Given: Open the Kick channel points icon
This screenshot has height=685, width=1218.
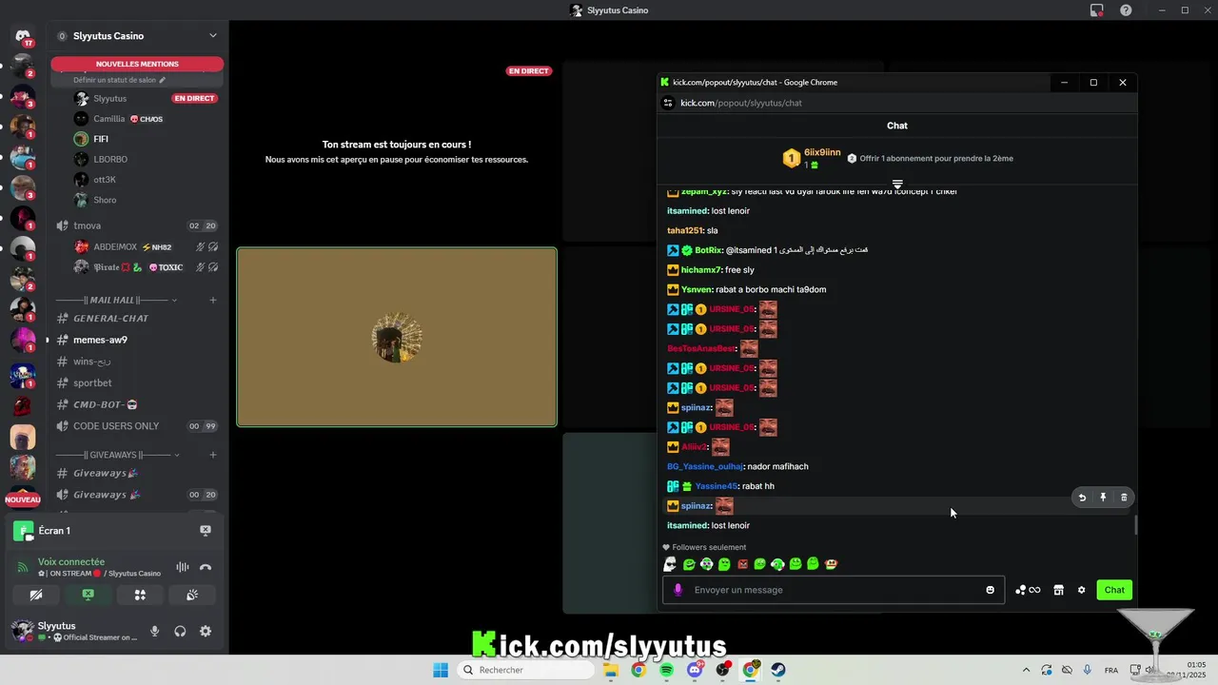Looking at the screenshot, I should click(1028, 590).
